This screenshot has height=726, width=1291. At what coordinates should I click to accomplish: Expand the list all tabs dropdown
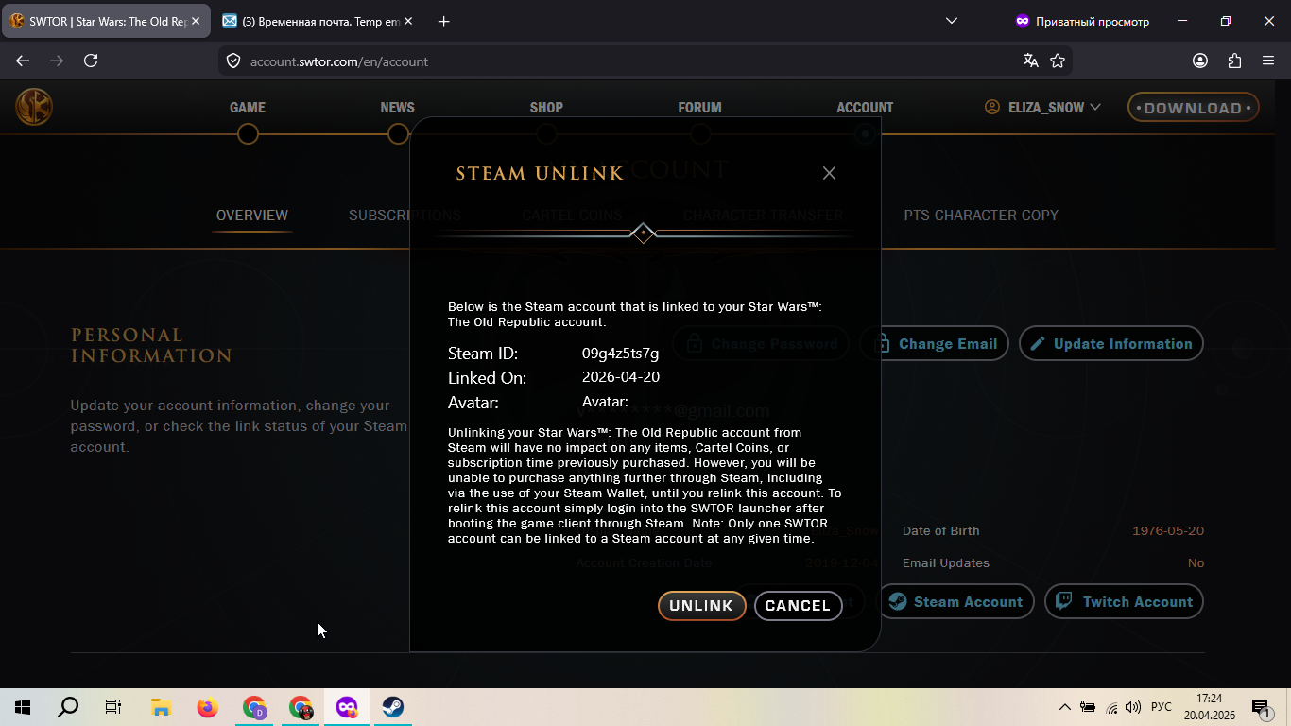point(953,21)
